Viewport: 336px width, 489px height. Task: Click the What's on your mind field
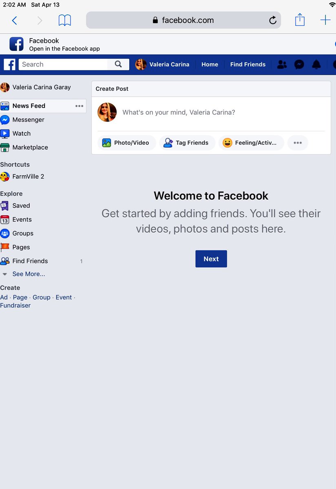click(x=179, y=112)
